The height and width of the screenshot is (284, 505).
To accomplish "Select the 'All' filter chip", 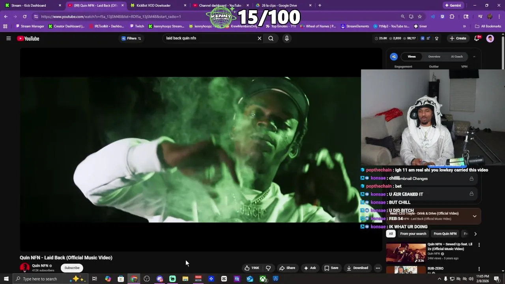I will 391,234.
